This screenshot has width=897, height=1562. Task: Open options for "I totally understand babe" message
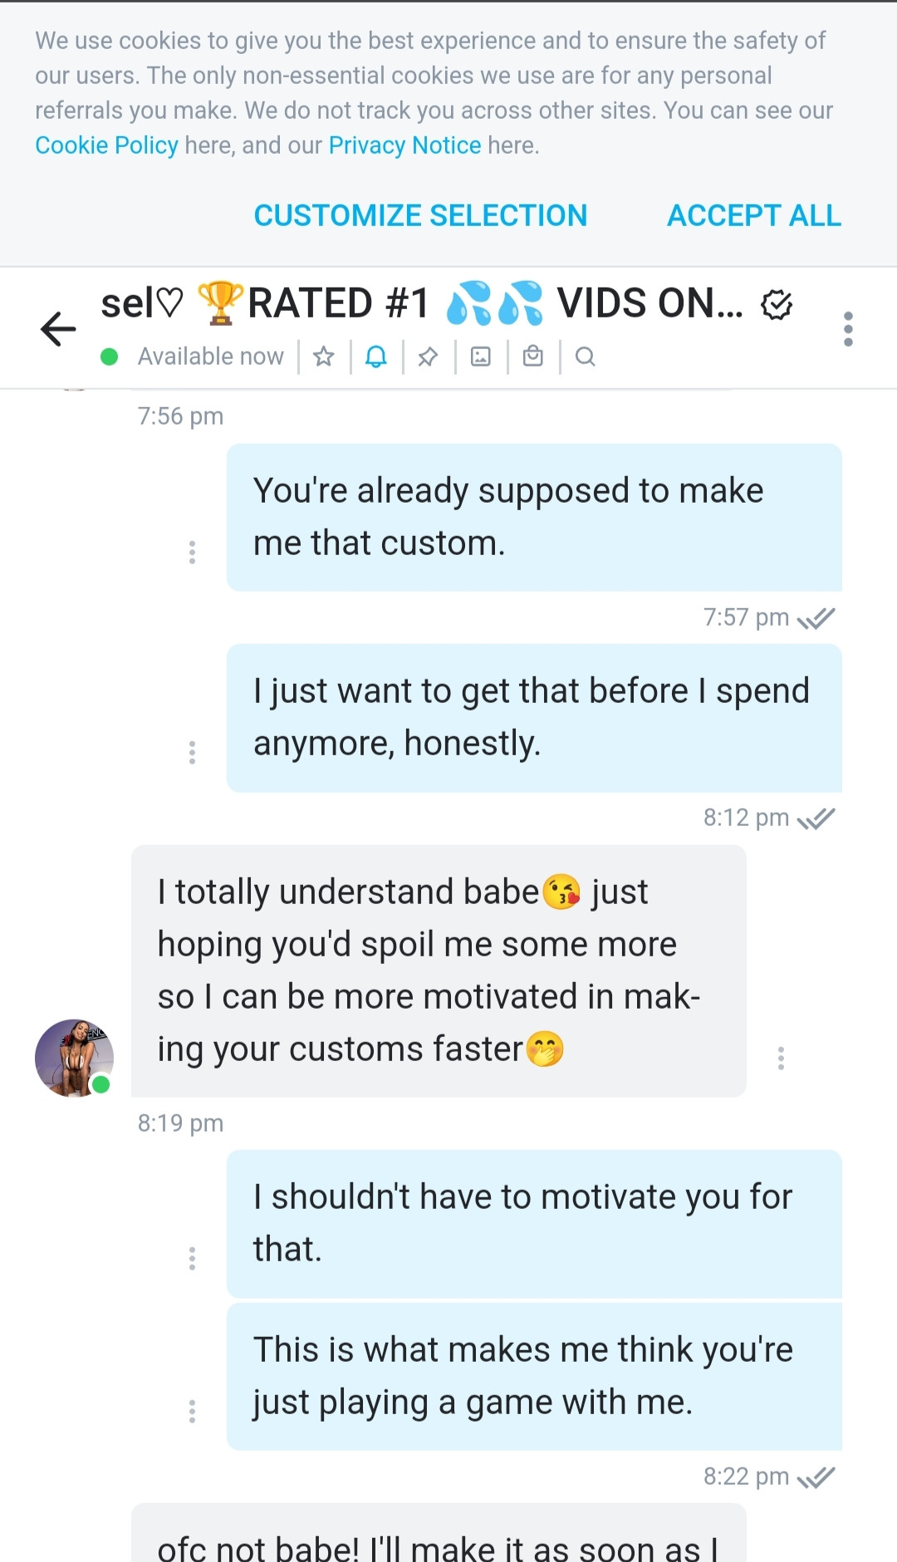(x=781, y=1058)
